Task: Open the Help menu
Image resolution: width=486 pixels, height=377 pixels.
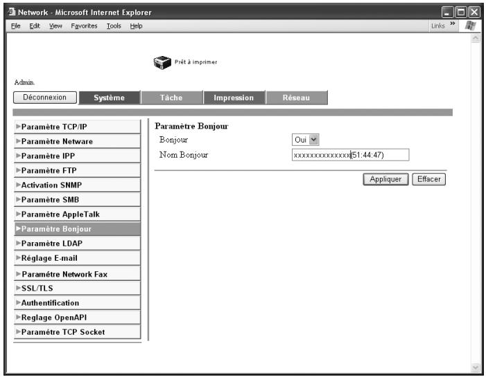Action: [136, 26]
